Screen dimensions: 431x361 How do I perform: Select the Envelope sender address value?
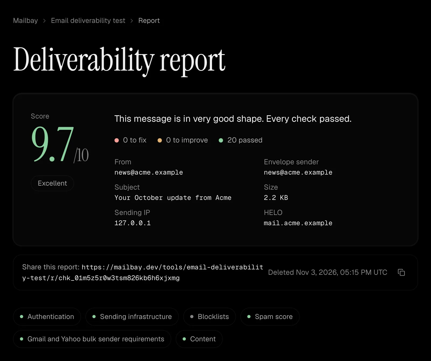298,172
